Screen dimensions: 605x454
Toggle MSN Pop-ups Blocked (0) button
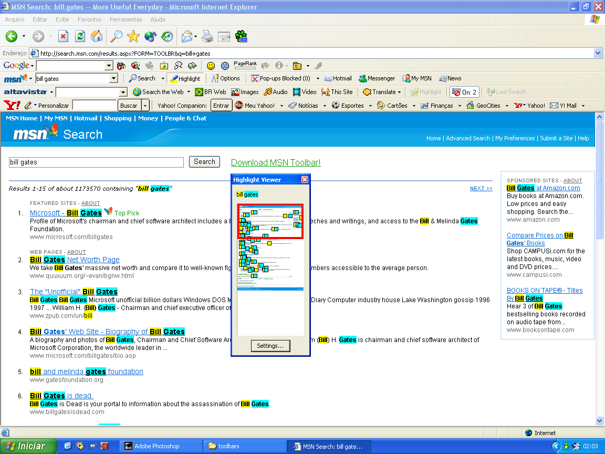(x=281, y=78)
